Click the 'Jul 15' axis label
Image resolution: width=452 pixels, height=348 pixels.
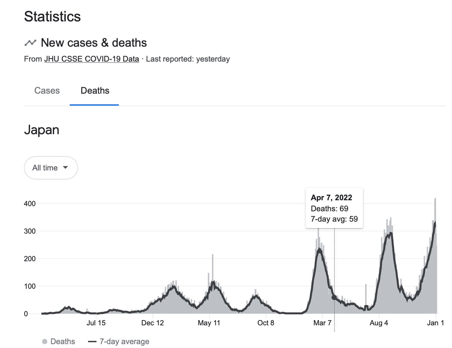(96, 323)
